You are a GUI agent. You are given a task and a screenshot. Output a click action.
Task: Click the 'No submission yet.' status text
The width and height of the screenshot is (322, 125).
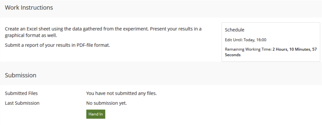106,103
